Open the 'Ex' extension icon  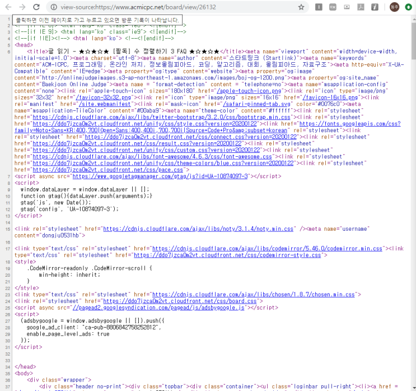coord(333,7)
